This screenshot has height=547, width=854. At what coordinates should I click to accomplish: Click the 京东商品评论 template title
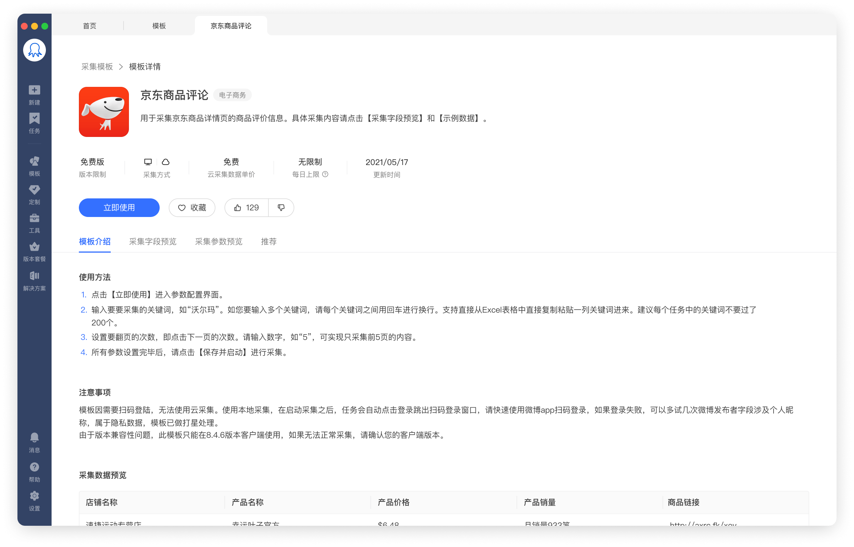click(174, 95)
